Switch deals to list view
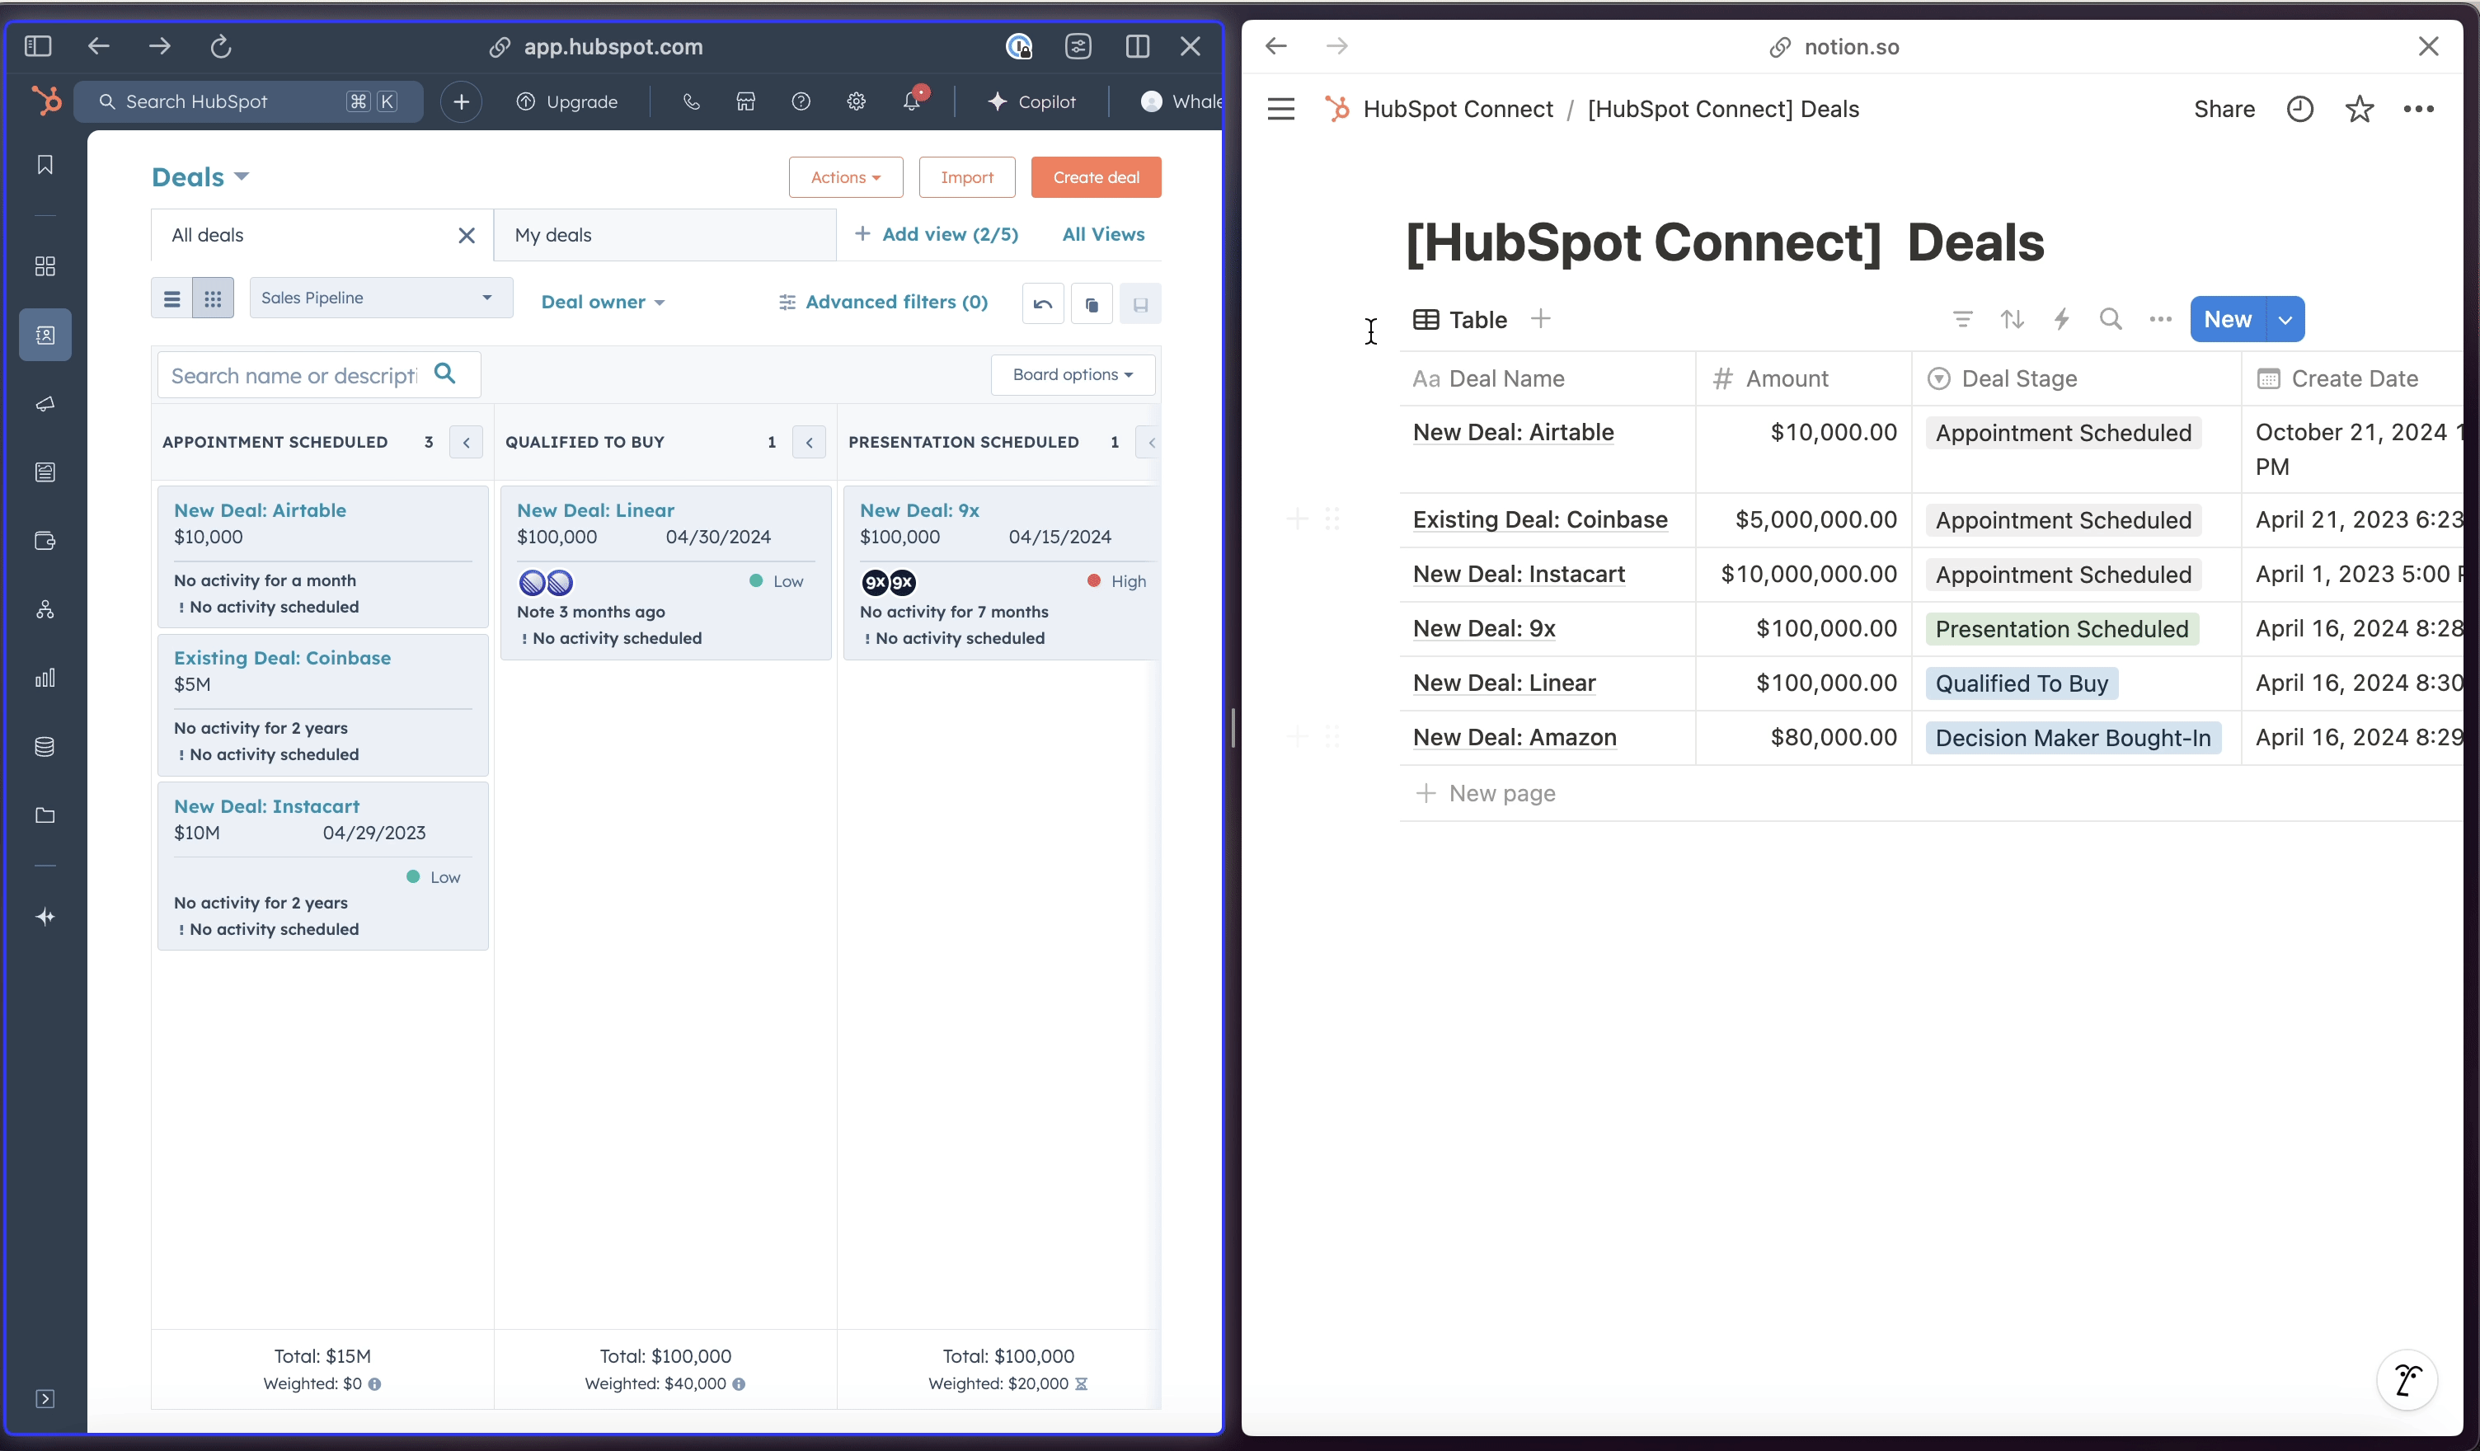This screenshot has width=2480, height=1451. click(x=172, y=298)
